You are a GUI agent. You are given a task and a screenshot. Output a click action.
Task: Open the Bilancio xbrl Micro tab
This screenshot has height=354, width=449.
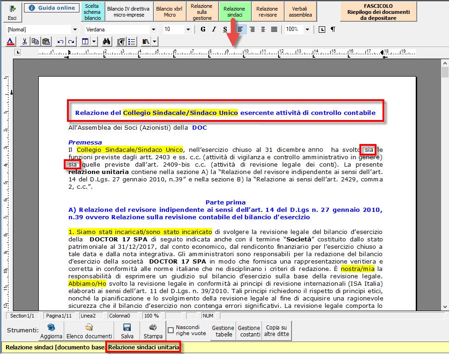point(170,12)
